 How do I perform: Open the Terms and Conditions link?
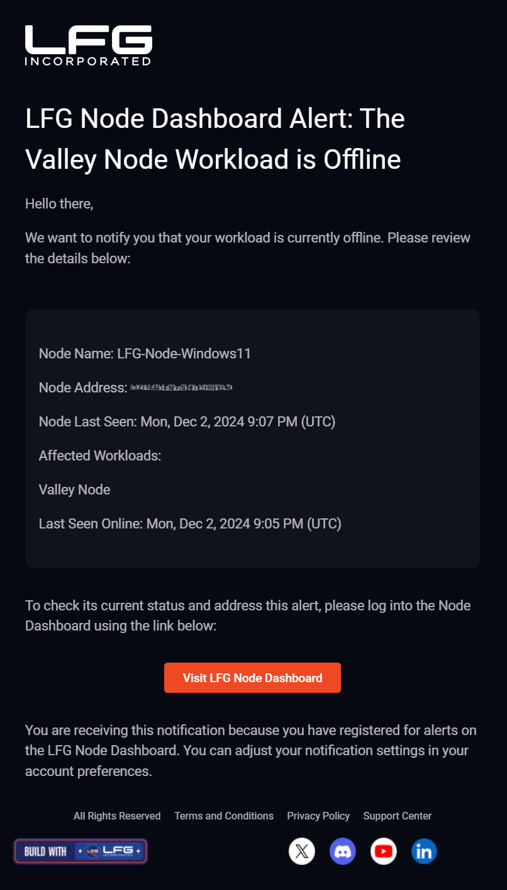coord(224,816)
